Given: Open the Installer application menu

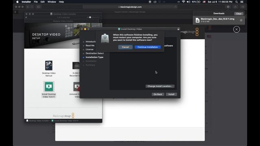Looking at the screenshot, I should point(26,2).
